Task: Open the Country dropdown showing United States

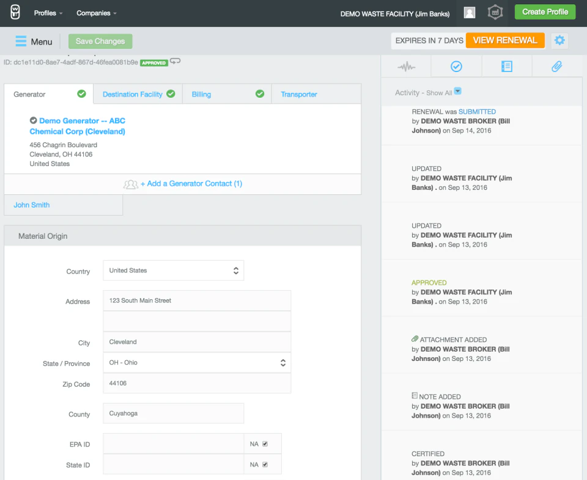Action: 173,271
